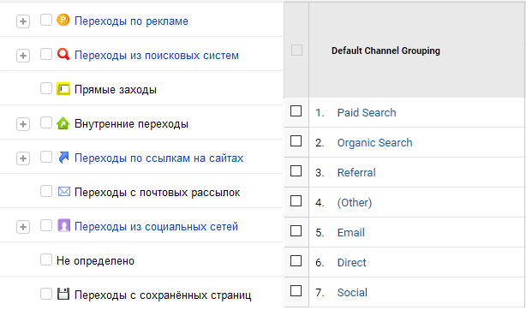Click the Прямые заходы label

[116, 90]
